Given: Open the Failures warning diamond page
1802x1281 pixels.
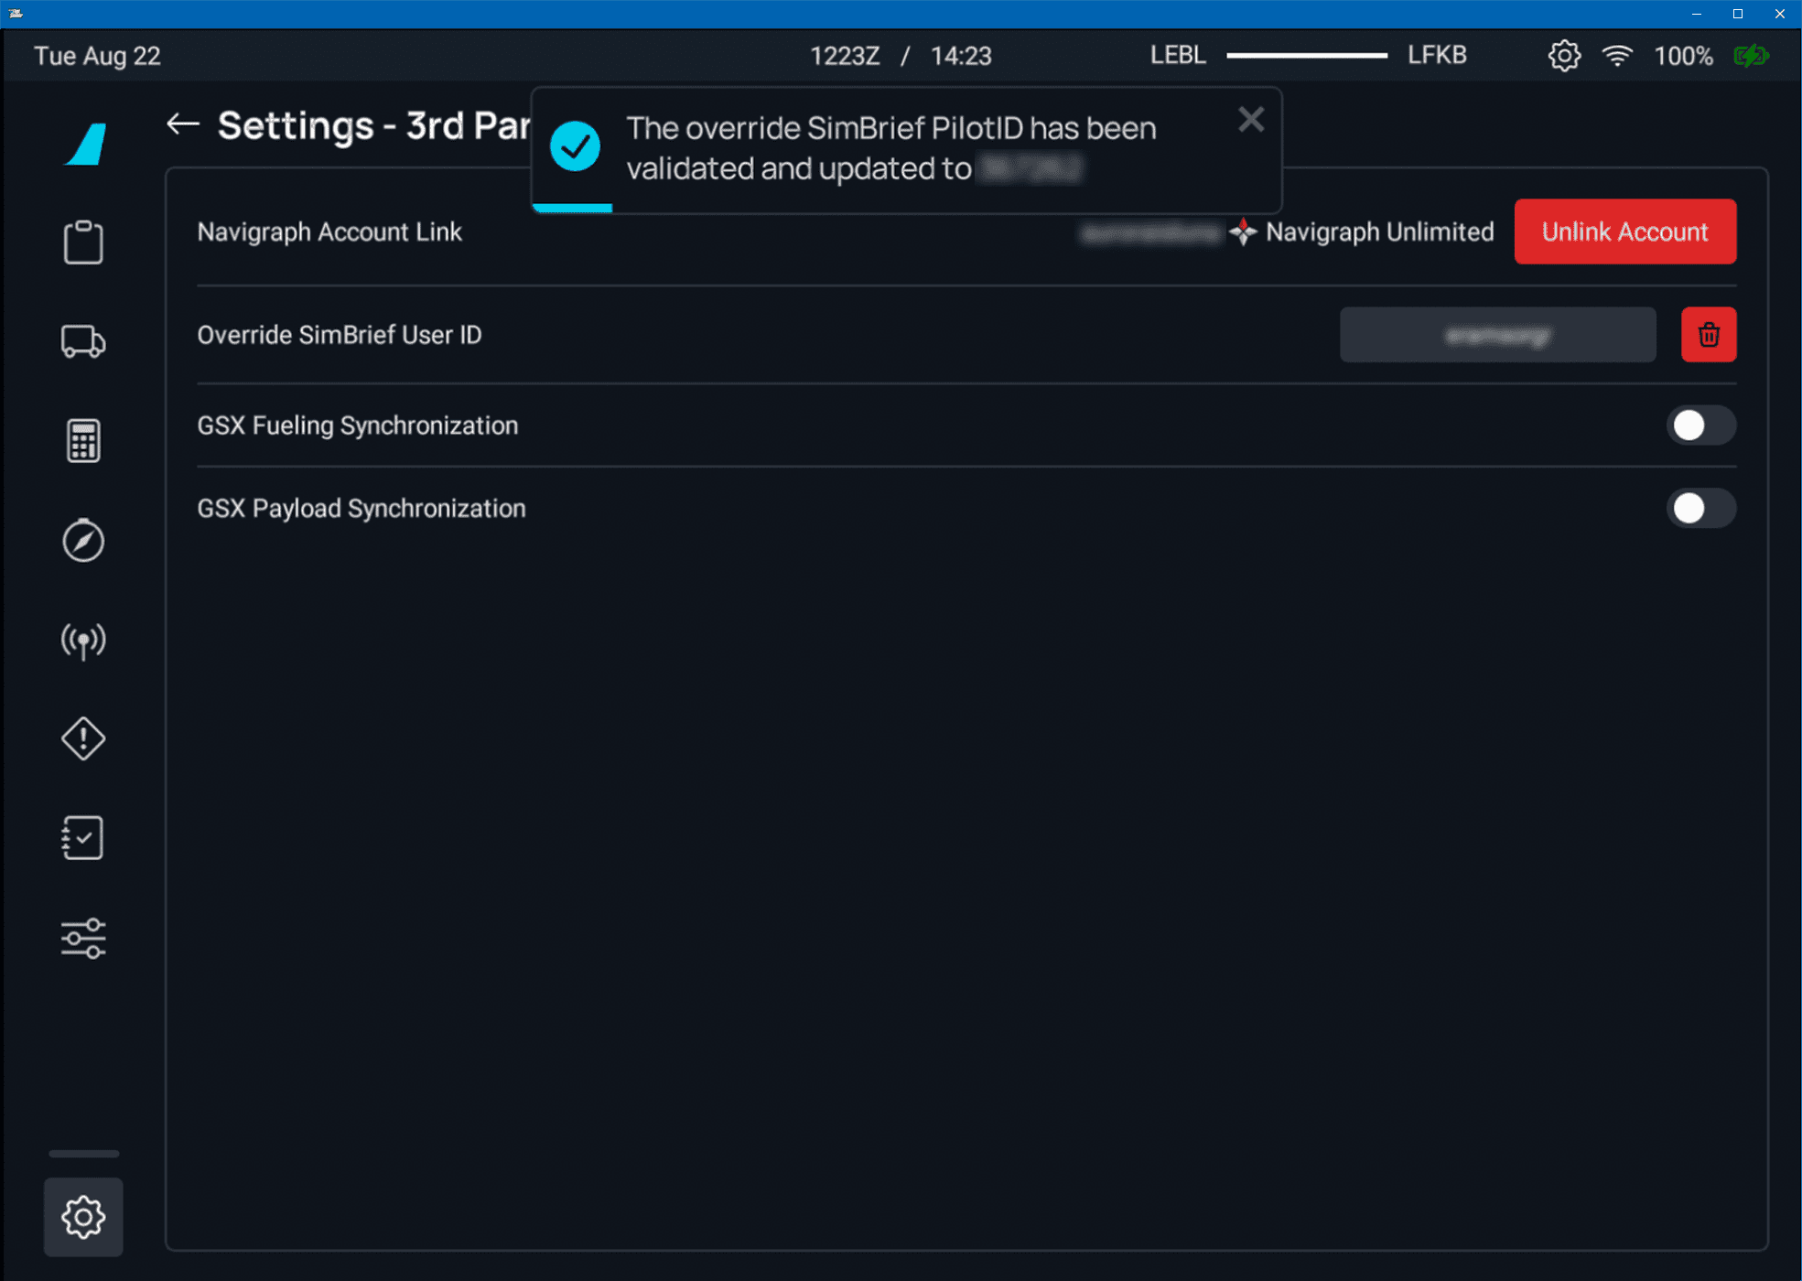Looking at the screenshot, I should point(83,738).
